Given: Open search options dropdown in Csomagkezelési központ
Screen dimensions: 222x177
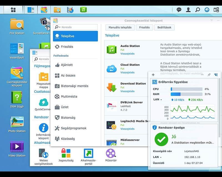Looking at the screenshot, I should 58,27.
